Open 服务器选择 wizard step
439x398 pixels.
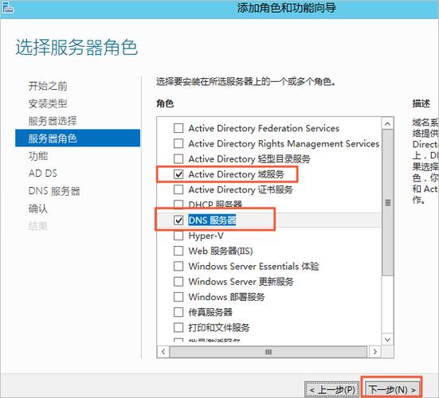coord(53,121)
